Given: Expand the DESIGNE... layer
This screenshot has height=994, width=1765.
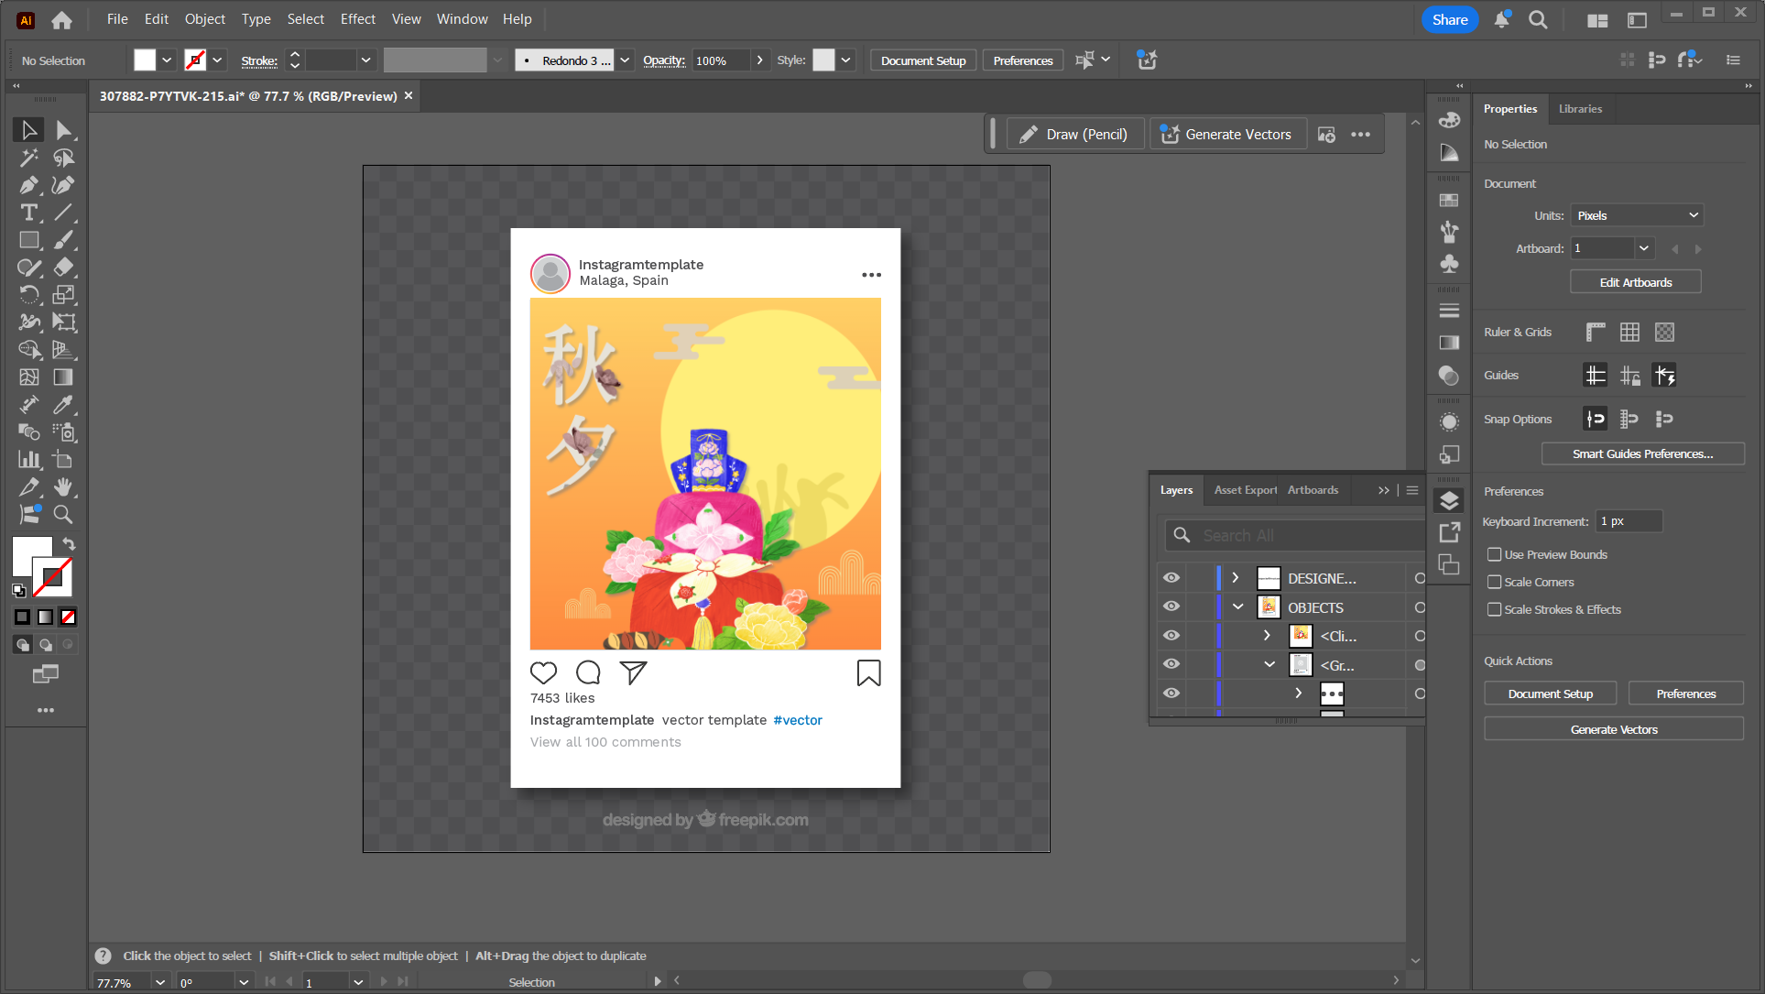Looking at the screenshot, I should (x=1236, y=578).
